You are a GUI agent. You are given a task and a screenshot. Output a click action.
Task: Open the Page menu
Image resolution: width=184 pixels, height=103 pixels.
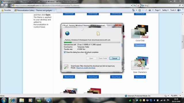tap(158, 10)
